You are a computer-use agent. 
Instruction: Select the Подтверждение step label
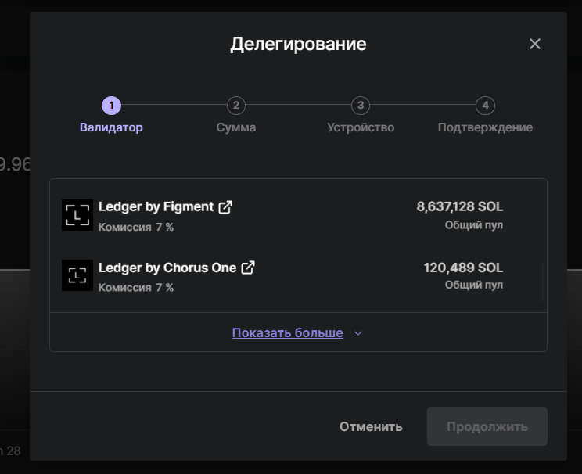tap(485, 127)
